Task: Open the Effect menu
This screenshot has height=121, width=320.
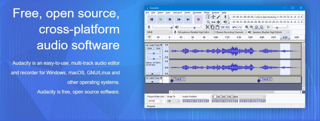Action: pyautogui.click(x=206, y=13)
